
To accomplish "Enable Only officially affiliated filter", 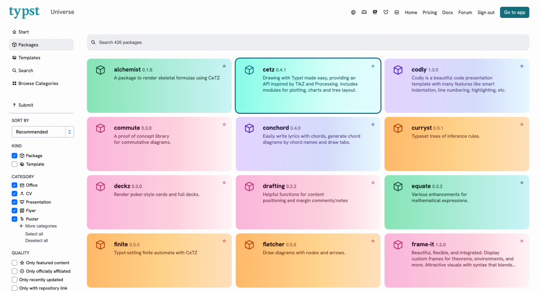I will coord(14,271).
